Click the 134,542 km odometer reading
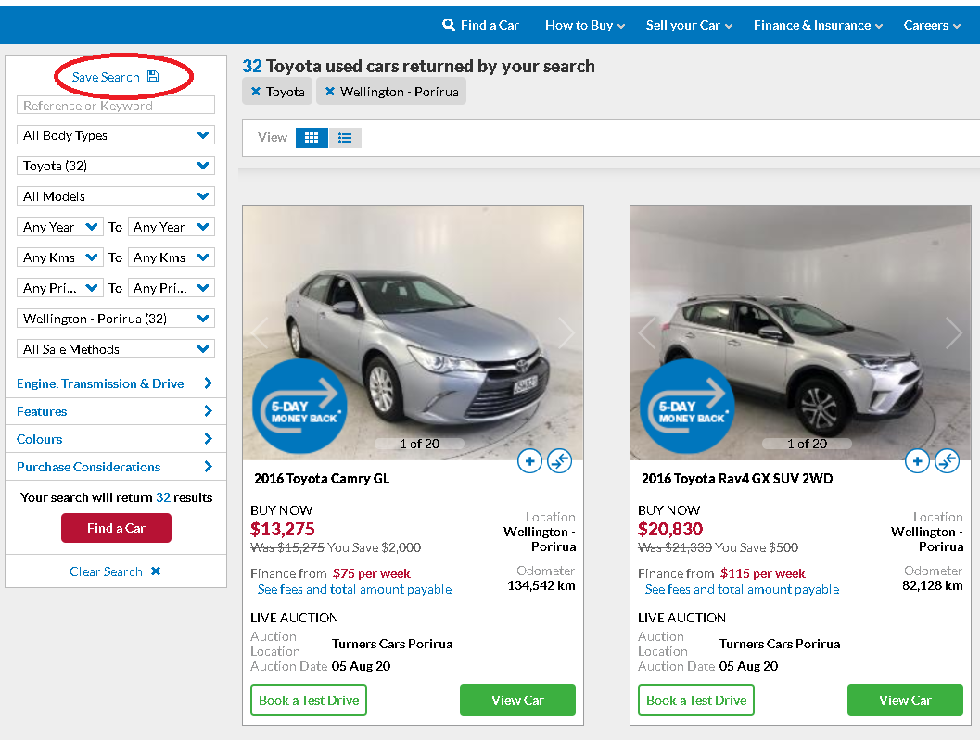Image resolution: width=980 pixels, height=740 pixels. (x=541, y=585)
